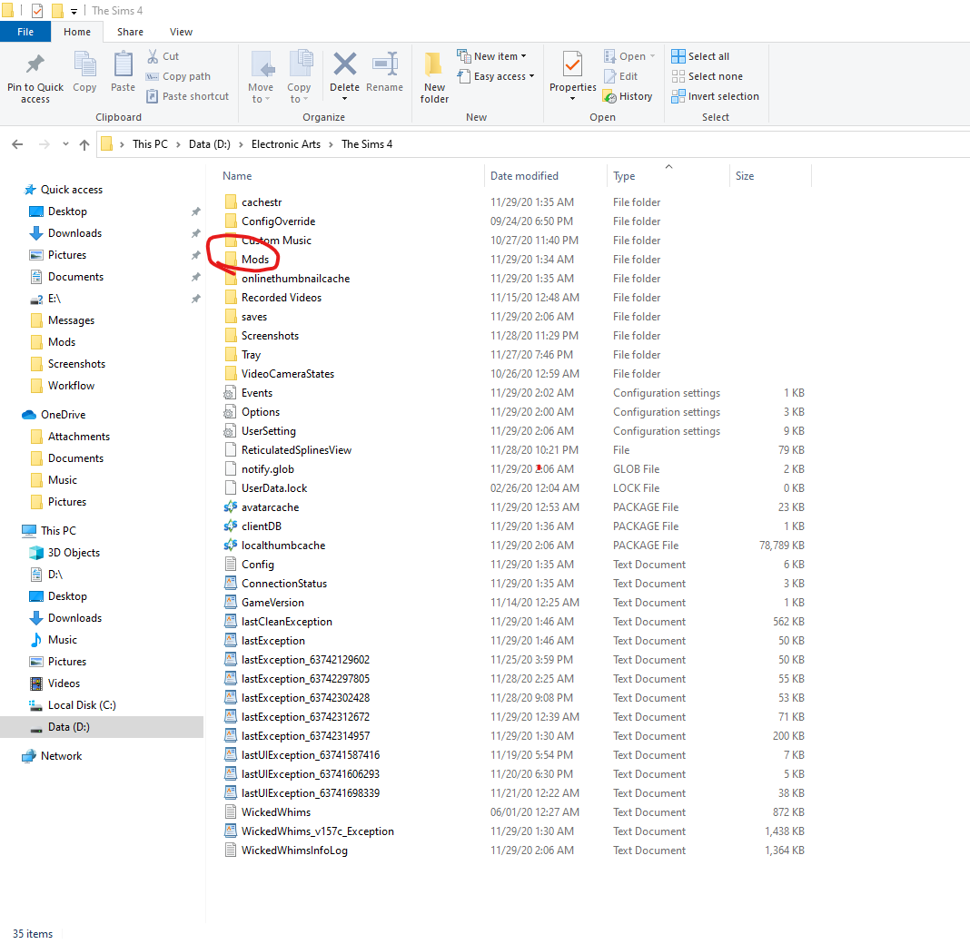The width and height of the screenshot is (970, 944).
Task: Click Select all in the ribbon
Action: pos(700,56)
